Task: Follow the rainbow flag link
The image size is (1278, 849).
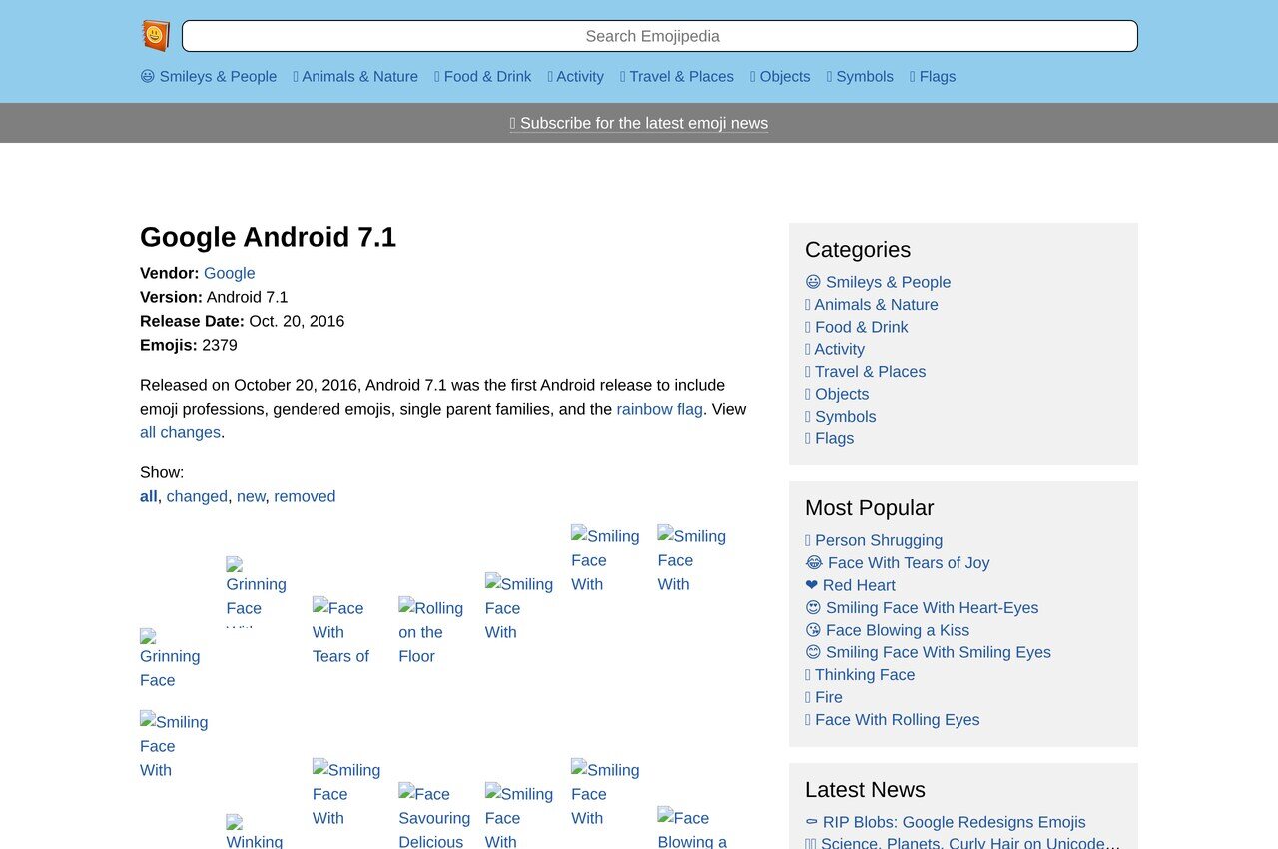Action: pos(660,409)
